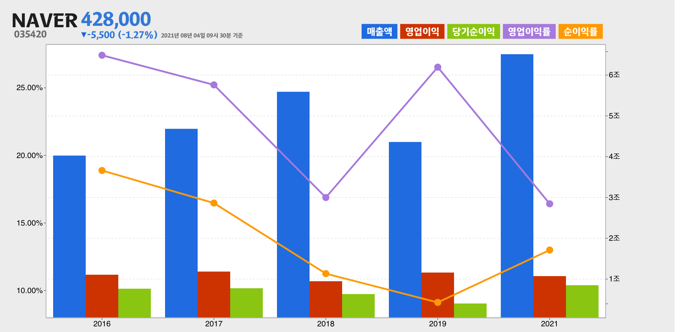This screenshot has width=680, height=332.
Task: Select the 2021 green net income bar
Action: [582, 301]
